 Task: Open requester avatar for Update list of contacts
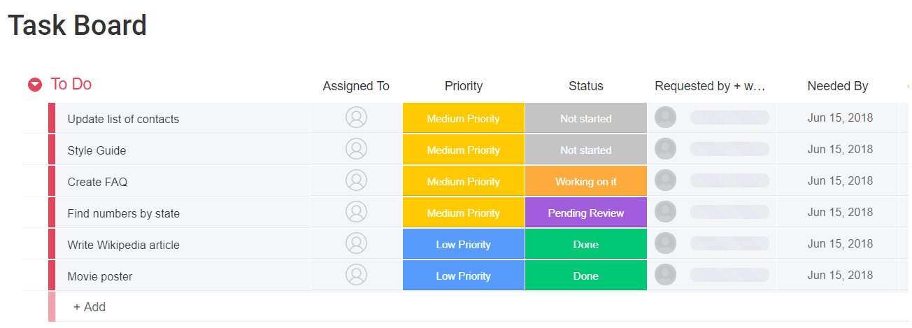click(665, 117)
